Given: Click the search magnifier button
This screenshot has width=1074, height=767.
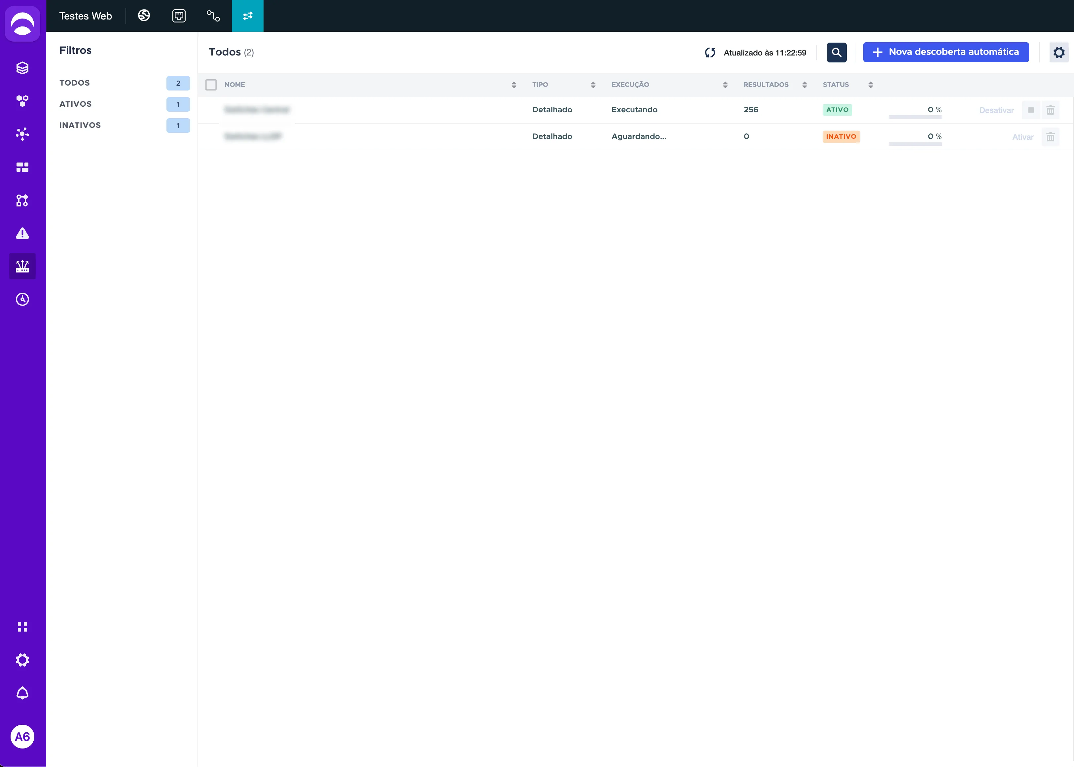Looking at the screenshot, I should [x=836, y=53].
